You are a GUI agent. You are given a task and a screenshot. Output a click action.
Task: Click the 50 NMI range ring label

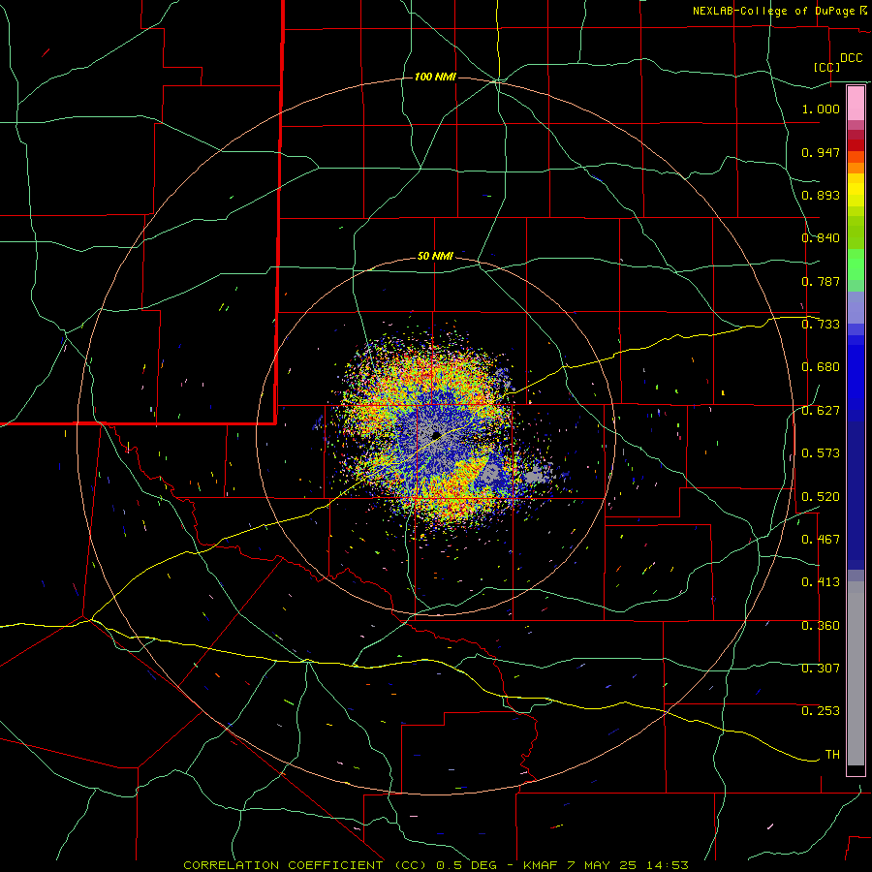tap(435, 257)
